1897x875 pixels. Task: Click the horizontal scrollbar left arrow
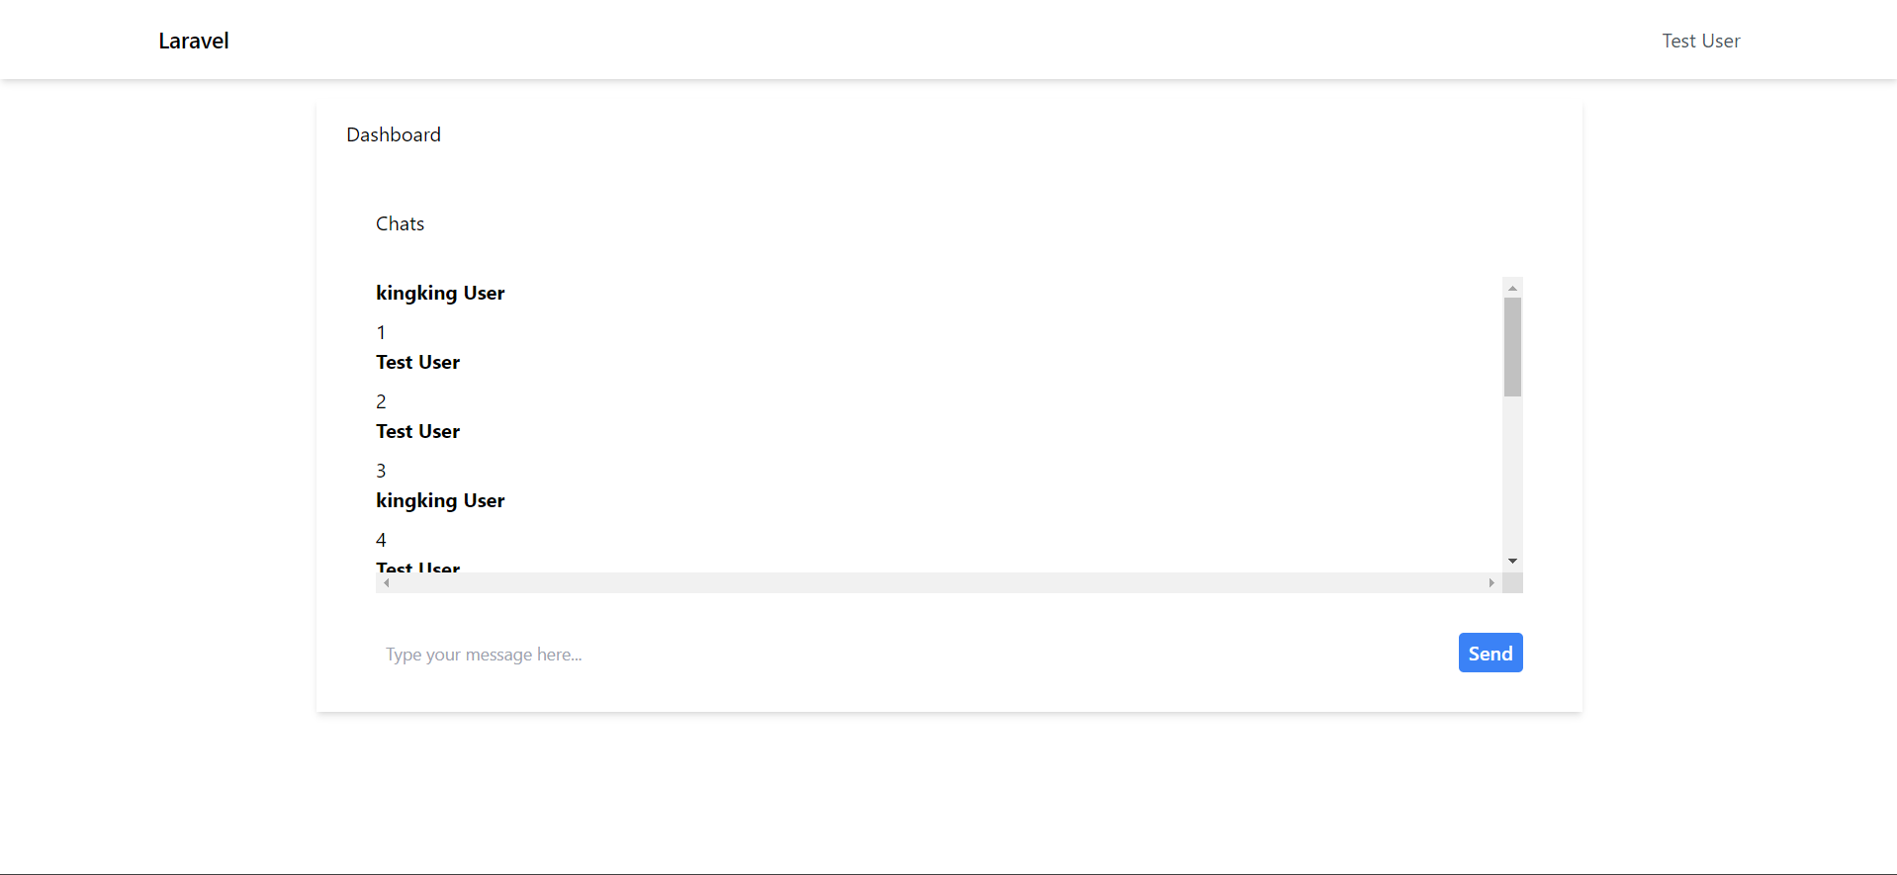coord(386,583)
